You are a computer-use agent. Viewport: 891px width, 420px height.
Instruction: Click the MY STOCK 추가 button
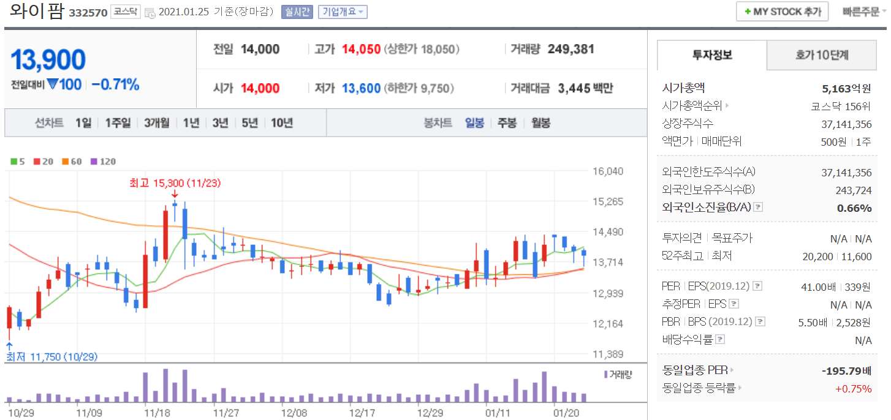782,12
